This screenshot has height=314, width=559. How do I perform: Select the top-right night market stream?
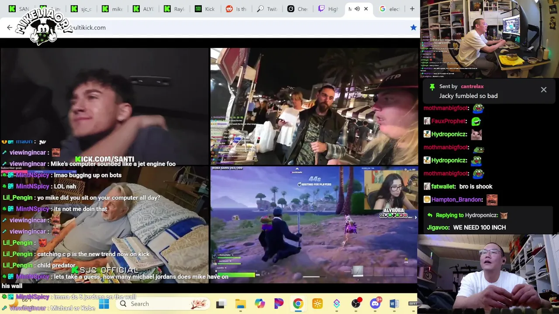pos(314,107)
